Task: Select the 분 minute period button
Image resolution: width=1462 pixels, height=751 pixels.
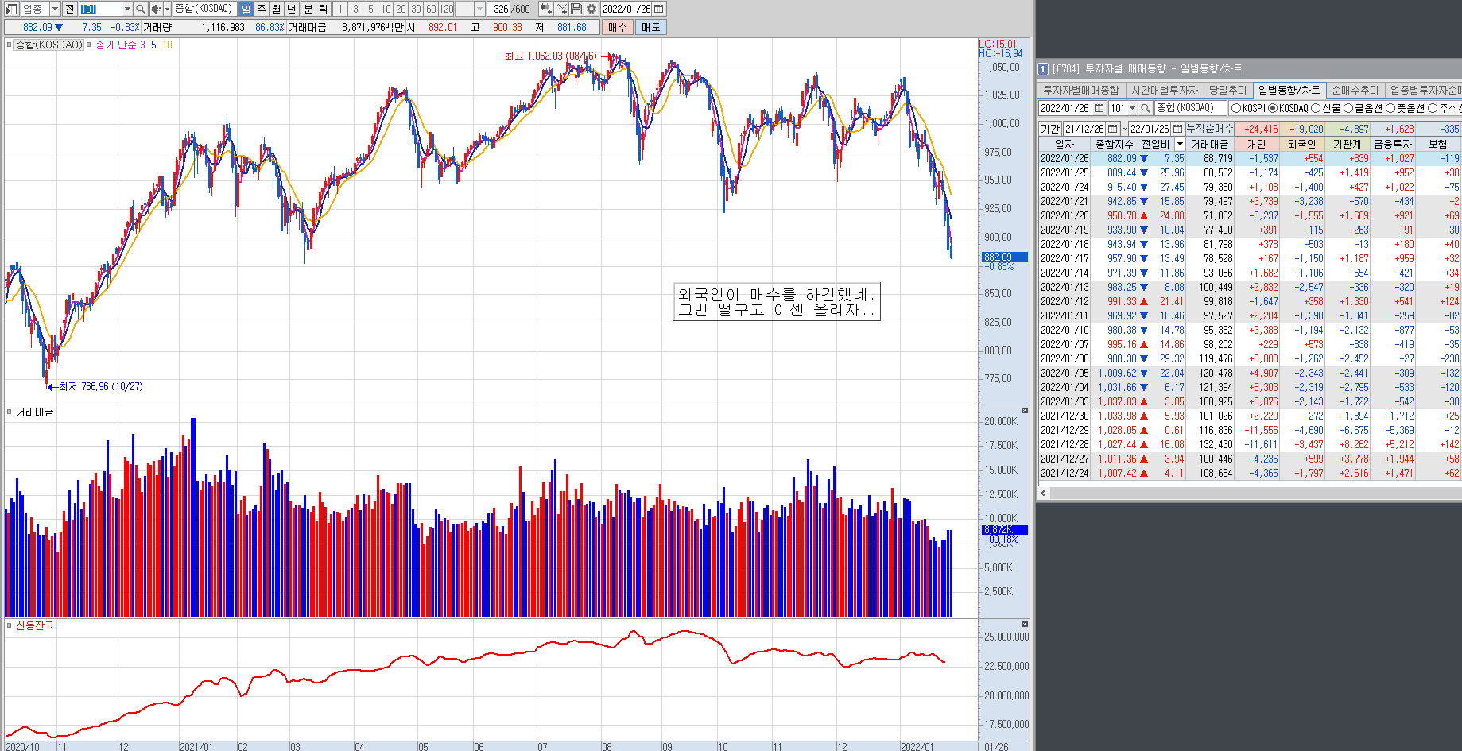Action: tap(308, 9)
